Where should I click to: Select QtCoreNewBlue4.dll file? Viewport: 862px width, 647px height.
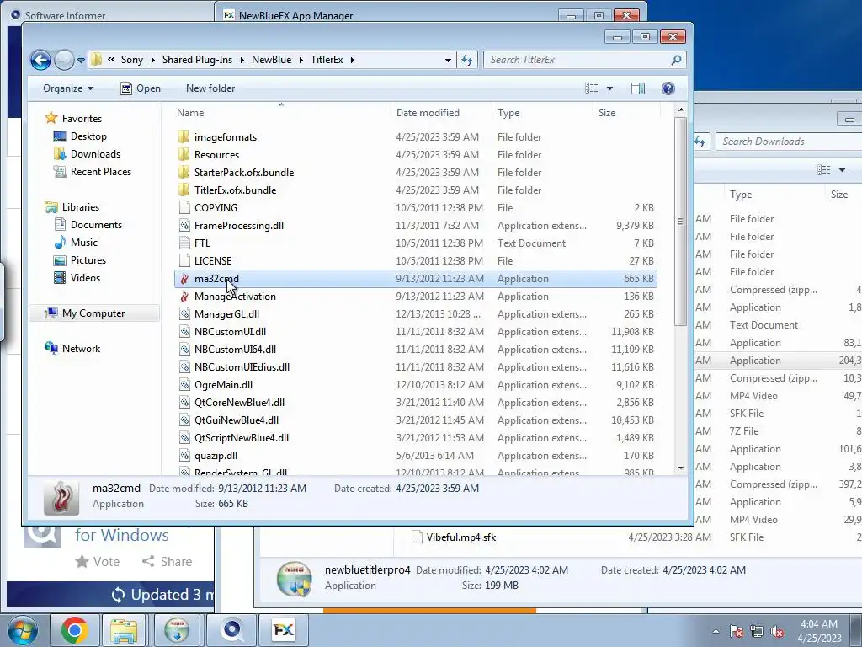pos(239,402)
